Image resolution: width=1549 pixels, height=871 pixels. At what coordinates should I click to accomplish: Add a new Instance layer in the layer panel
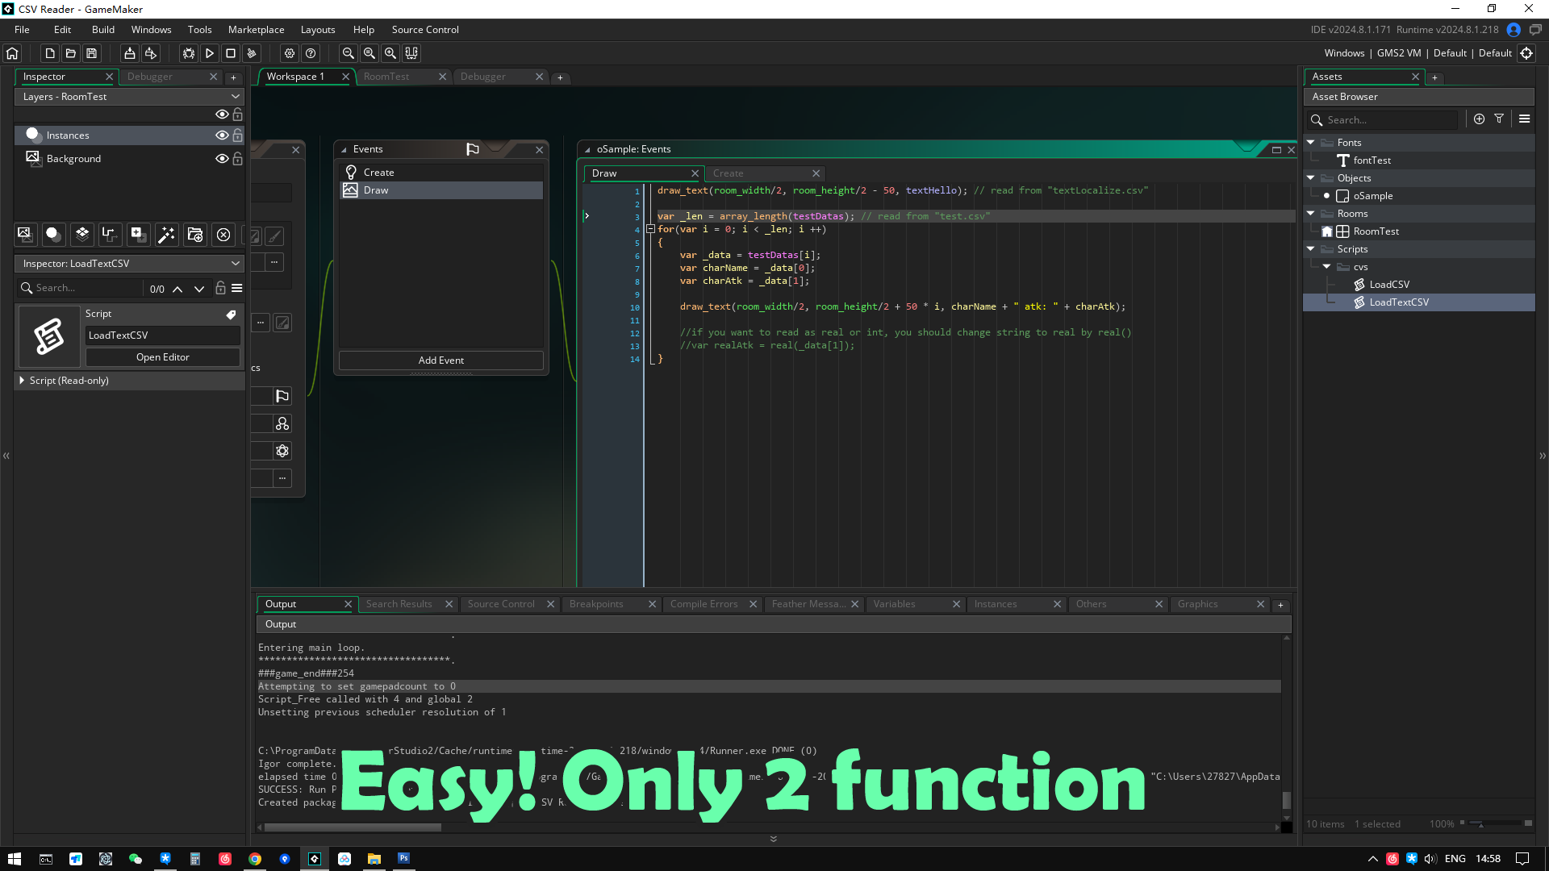[x=53, y=235]
